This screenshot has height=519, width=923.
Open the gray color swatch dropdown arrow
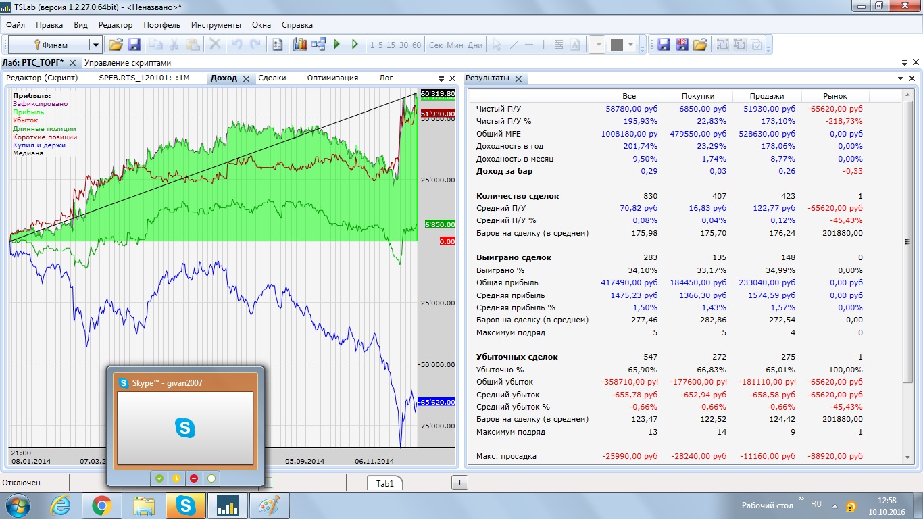[x=631, y=45]
